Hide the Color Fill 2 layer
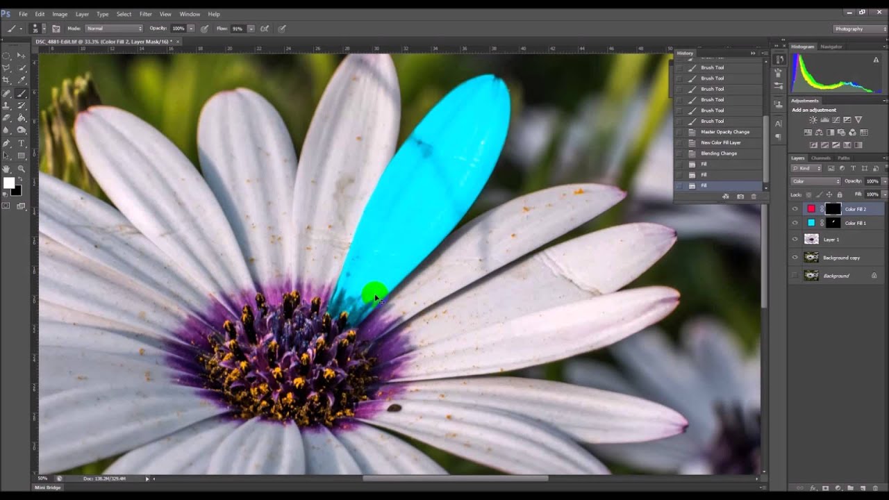 [x=795, y=209]
